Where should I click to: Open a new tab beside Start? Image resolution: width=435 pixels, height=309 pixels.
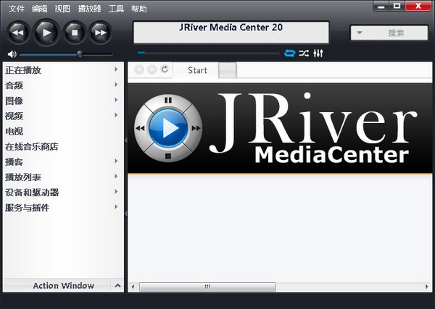coord(228,70)
